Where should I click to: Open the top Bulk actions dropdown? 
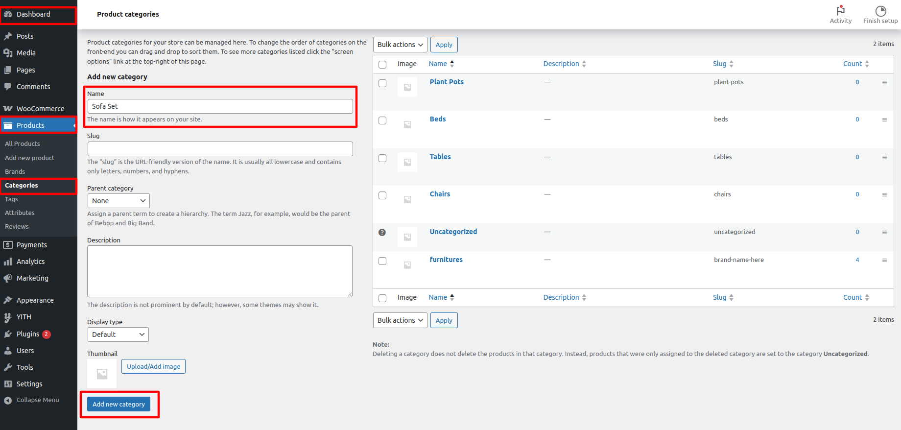click(x=400, y=45)
